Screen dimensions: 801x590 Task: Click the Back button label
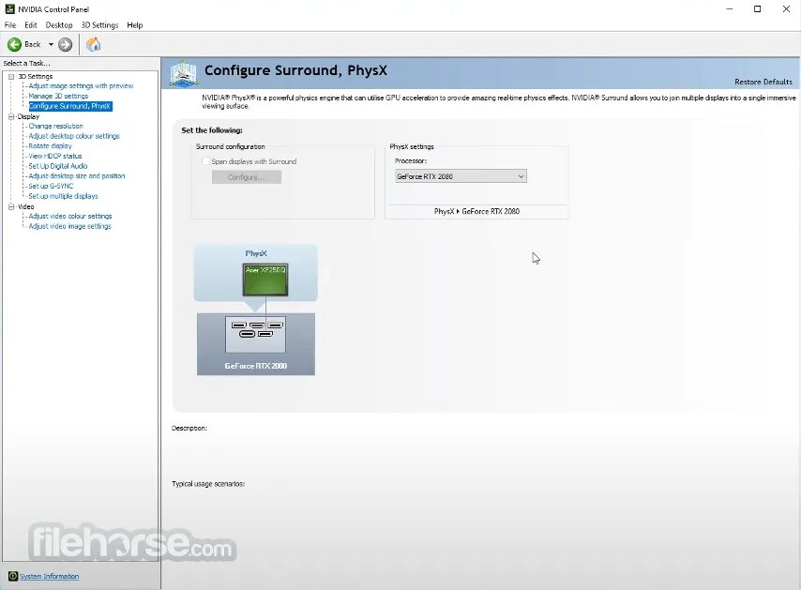(32, 44)
